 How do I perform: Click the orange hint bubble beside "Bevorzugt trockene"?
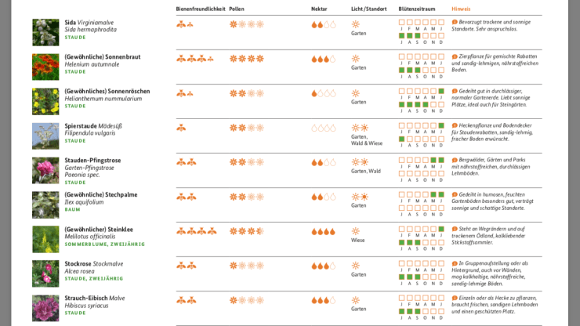click(x=455, y=22)
